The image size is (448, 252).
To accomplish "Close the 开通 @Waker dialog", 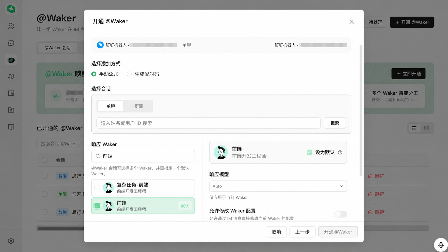I will click(x=352, y=22).
